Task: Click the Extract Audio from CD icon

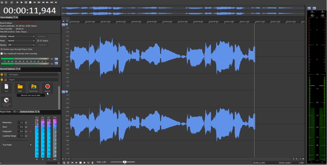Action: 6,101
